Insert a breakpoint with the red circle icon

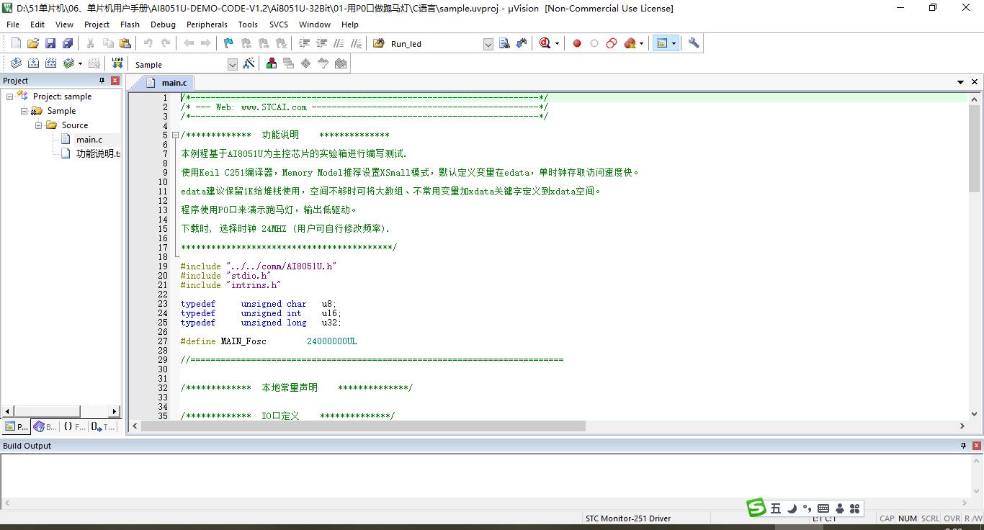click(576, 43)
